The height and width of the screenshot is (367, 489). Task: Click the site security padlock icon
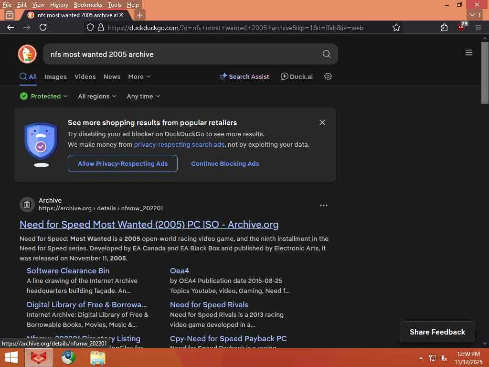coord(100,27)
